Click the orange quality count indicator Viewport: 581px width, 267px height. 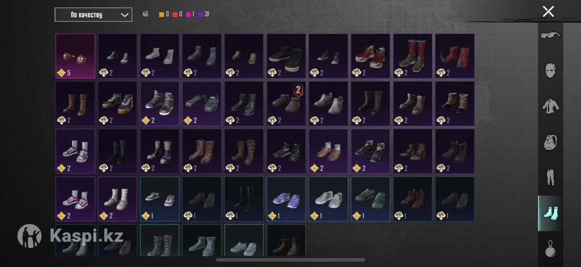164,14
